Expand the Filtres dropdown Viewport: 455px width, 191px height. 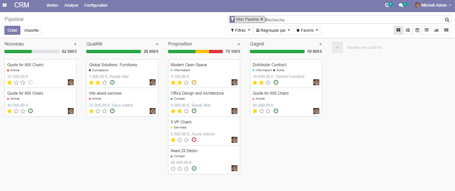pyautogui.click(x=240, y=30)
